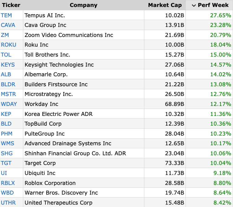Screen dimensions: 233x207
Task: Click the ZM ticker symbol
Action: (5, 35)
